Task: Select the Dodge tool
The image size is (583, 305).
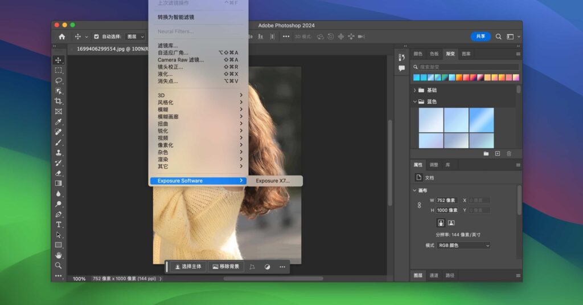Action: 59,204
